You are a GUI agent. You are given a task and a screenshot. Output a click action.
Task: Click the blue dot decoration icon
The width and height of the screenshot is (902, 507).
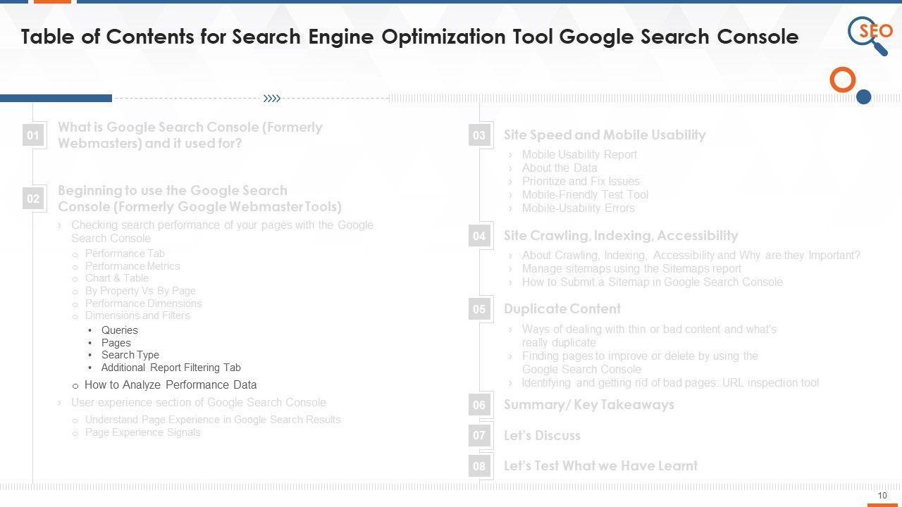863,96
